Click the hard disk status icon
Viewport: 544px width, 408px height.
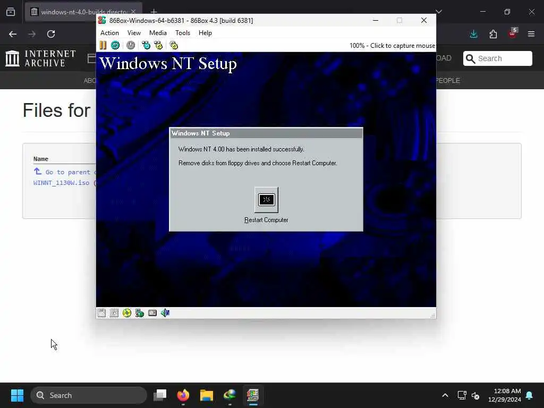coord(152,313)
